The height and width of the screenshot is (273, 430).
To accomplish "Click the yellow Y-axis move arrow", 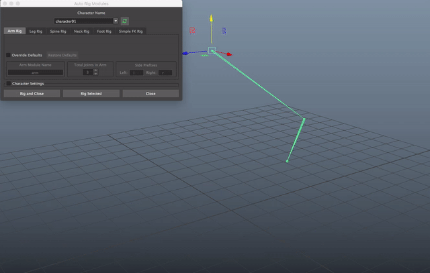I will click(x=211, y=18).
